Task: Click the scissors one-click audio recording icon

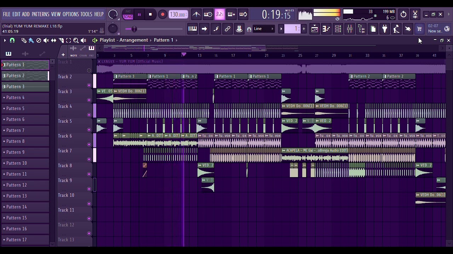Action: (x=415, y=14)
